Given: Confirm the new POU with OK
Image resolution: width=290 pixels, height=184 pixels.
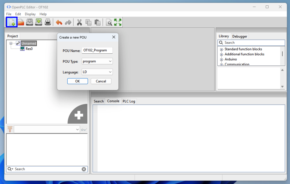Looking at the screenshot, I should 77,81.
